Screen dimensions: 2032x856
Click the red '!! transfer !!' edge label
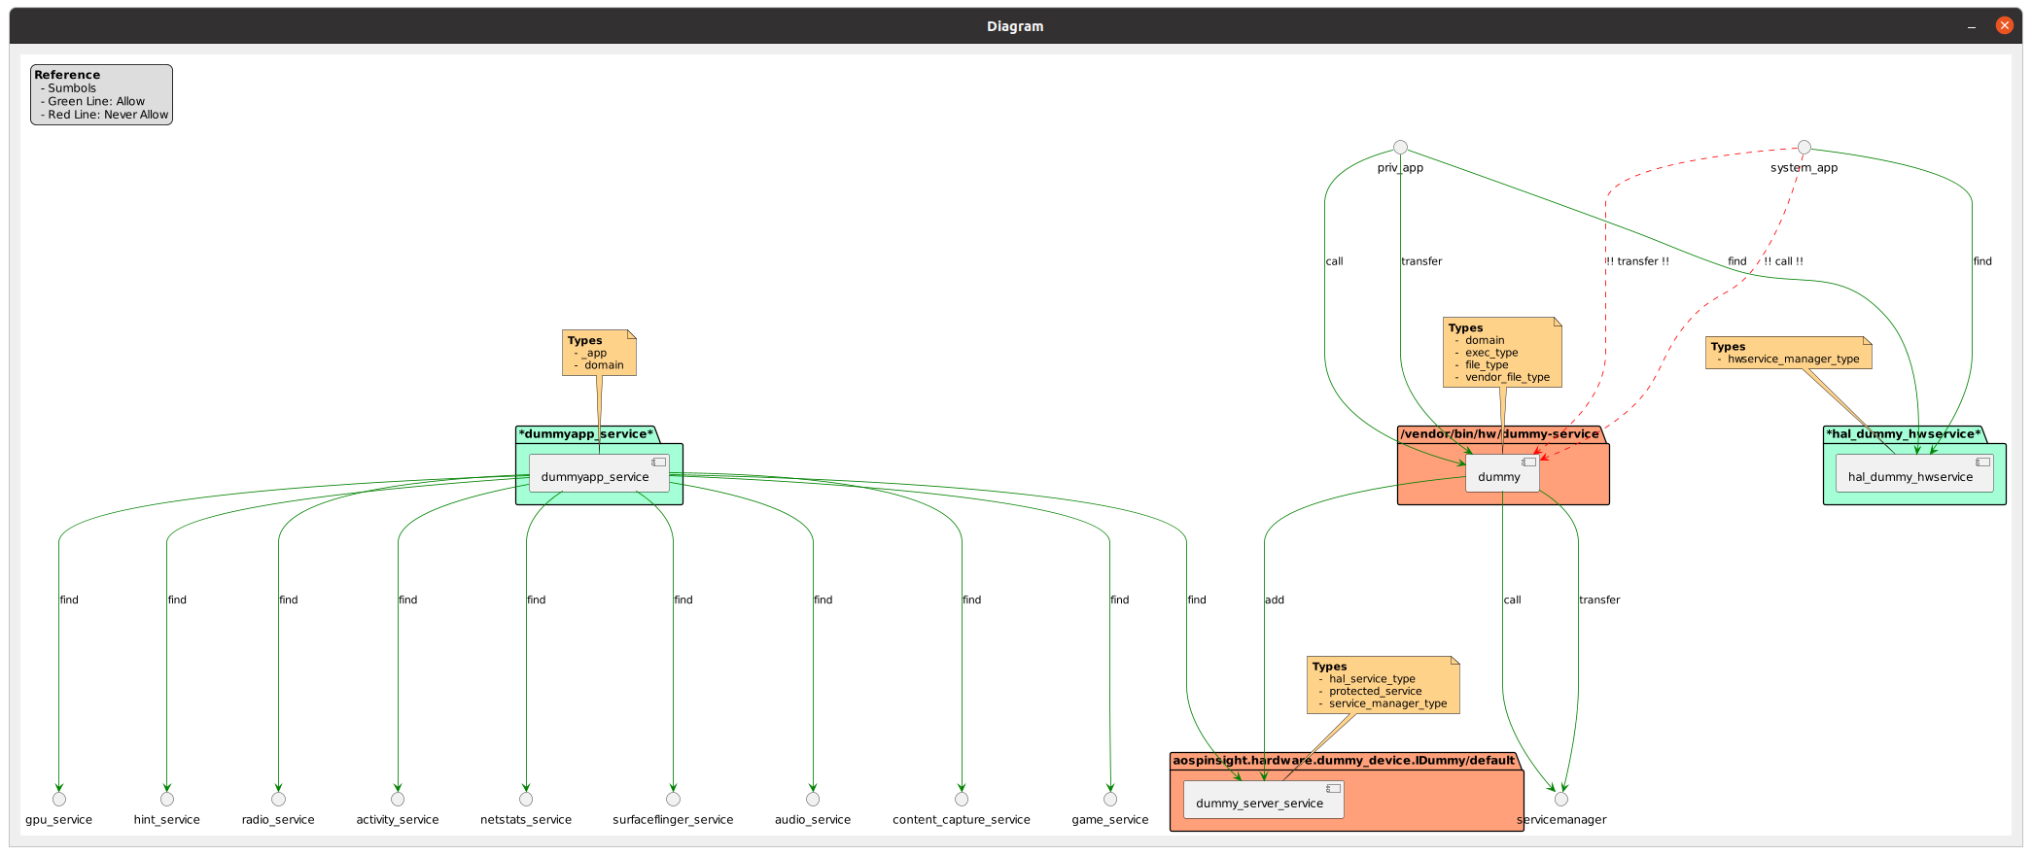1637,261
